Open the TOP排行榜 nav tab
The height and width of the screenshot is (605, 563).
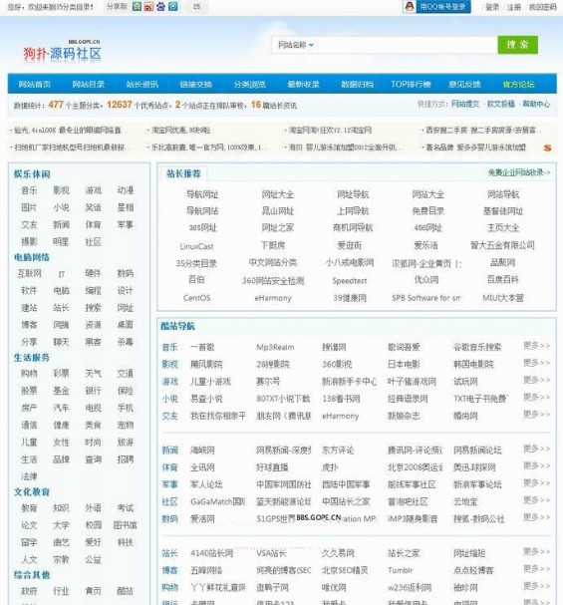coord(411,84)
